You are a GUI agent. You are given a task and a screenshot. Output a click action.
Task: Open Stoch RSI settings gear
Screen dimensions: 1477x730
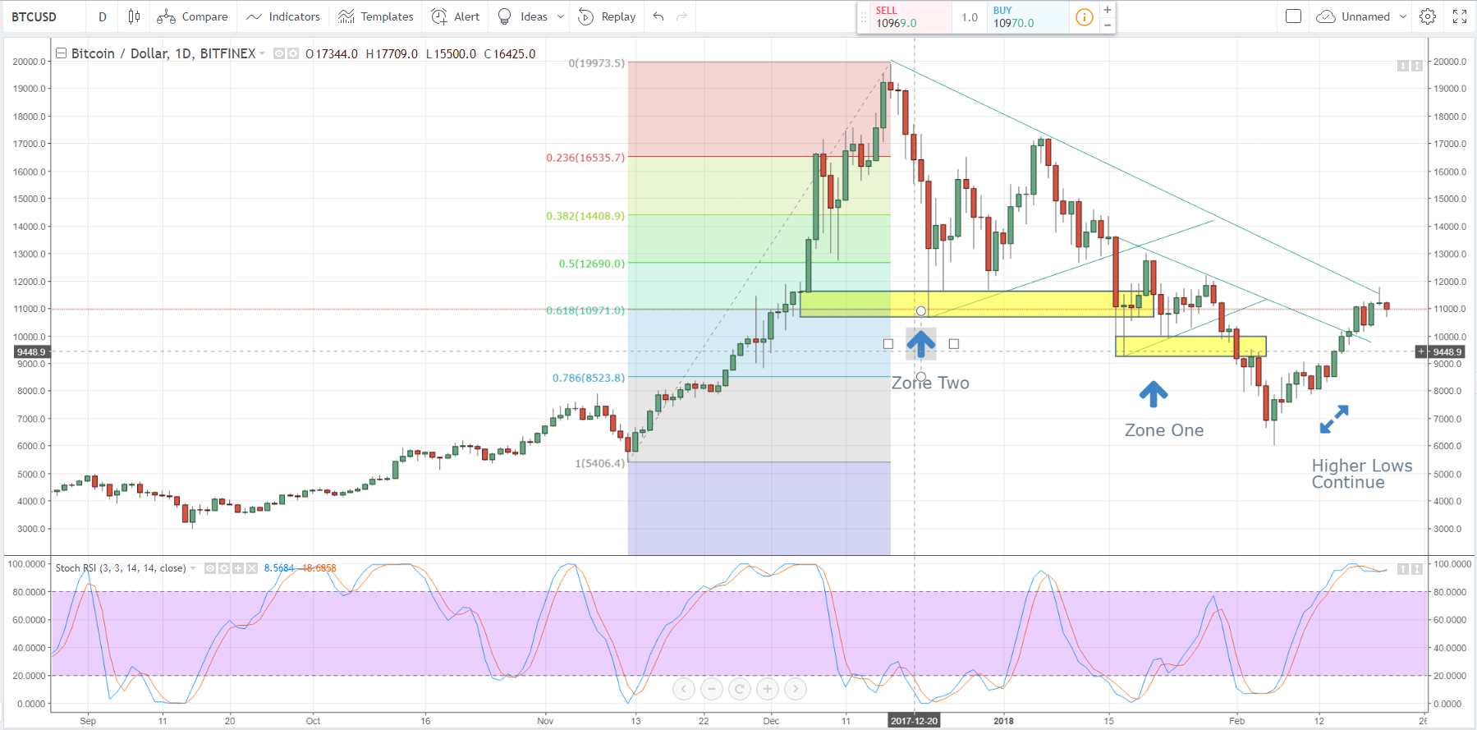tap(224, 568)
